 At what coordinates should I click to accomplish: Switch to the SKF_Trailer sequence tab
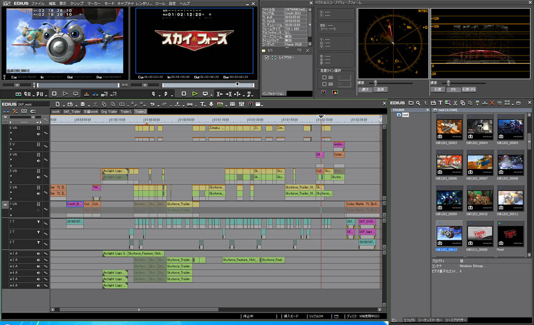[72, 112]
